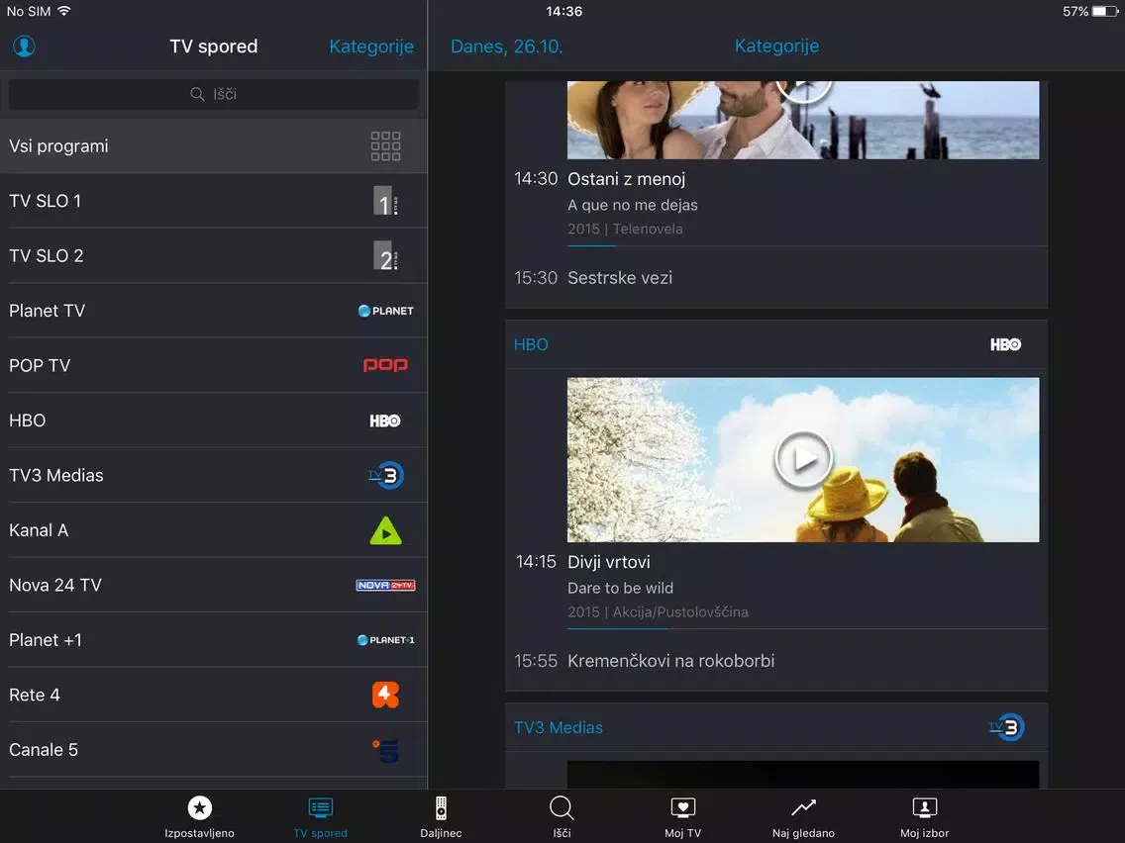
Task: Open the TV3 Medias channel header link
Action: click(559, 727)
